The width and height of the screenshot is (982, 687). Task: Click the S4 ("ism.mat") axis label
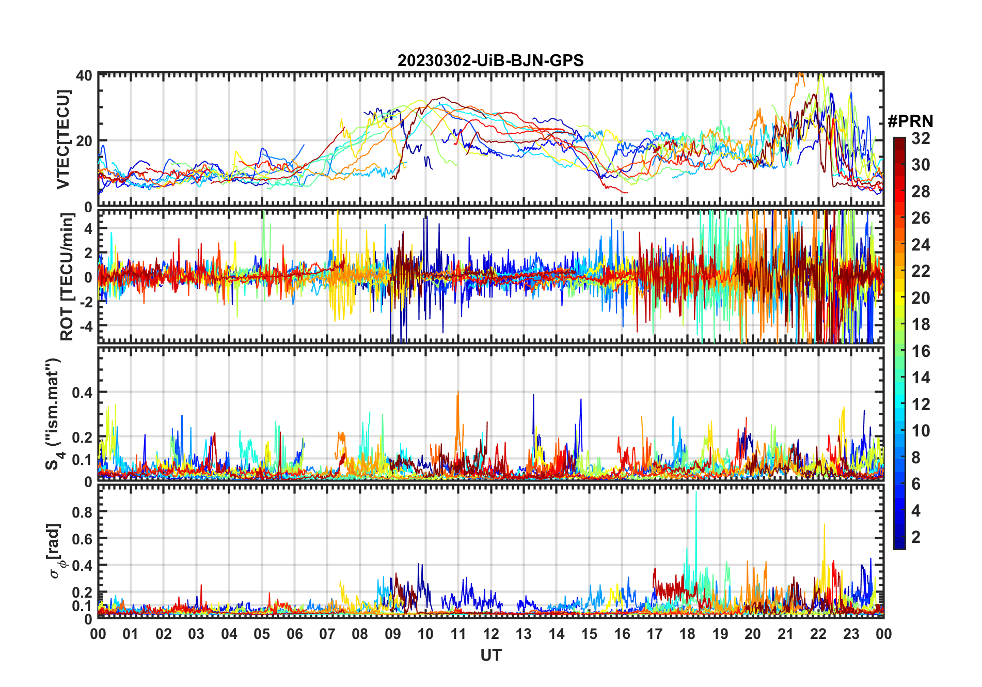coord(53,414)
